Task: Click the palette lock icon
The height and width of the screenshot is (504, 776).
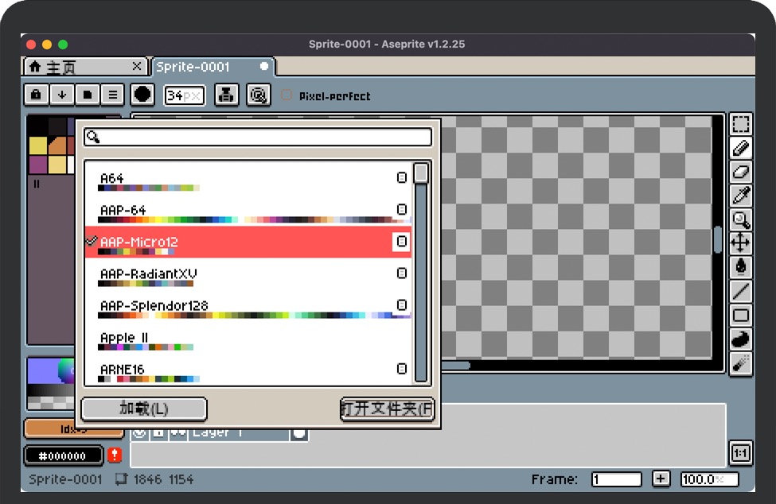Action: point(36,95)
